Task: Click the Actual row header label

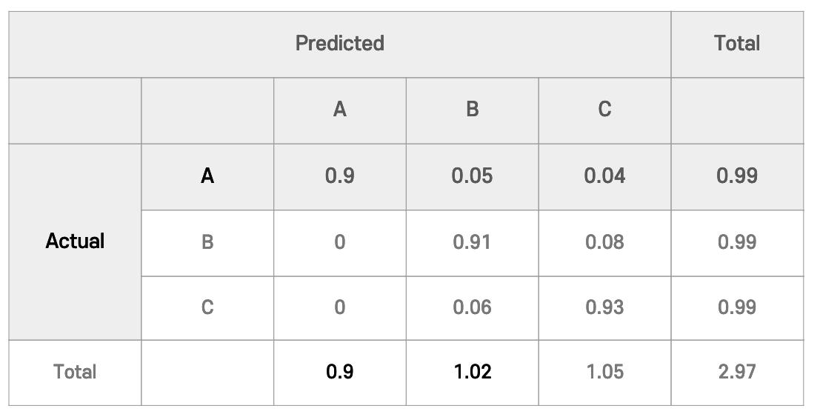Action: tap(75, 241)
